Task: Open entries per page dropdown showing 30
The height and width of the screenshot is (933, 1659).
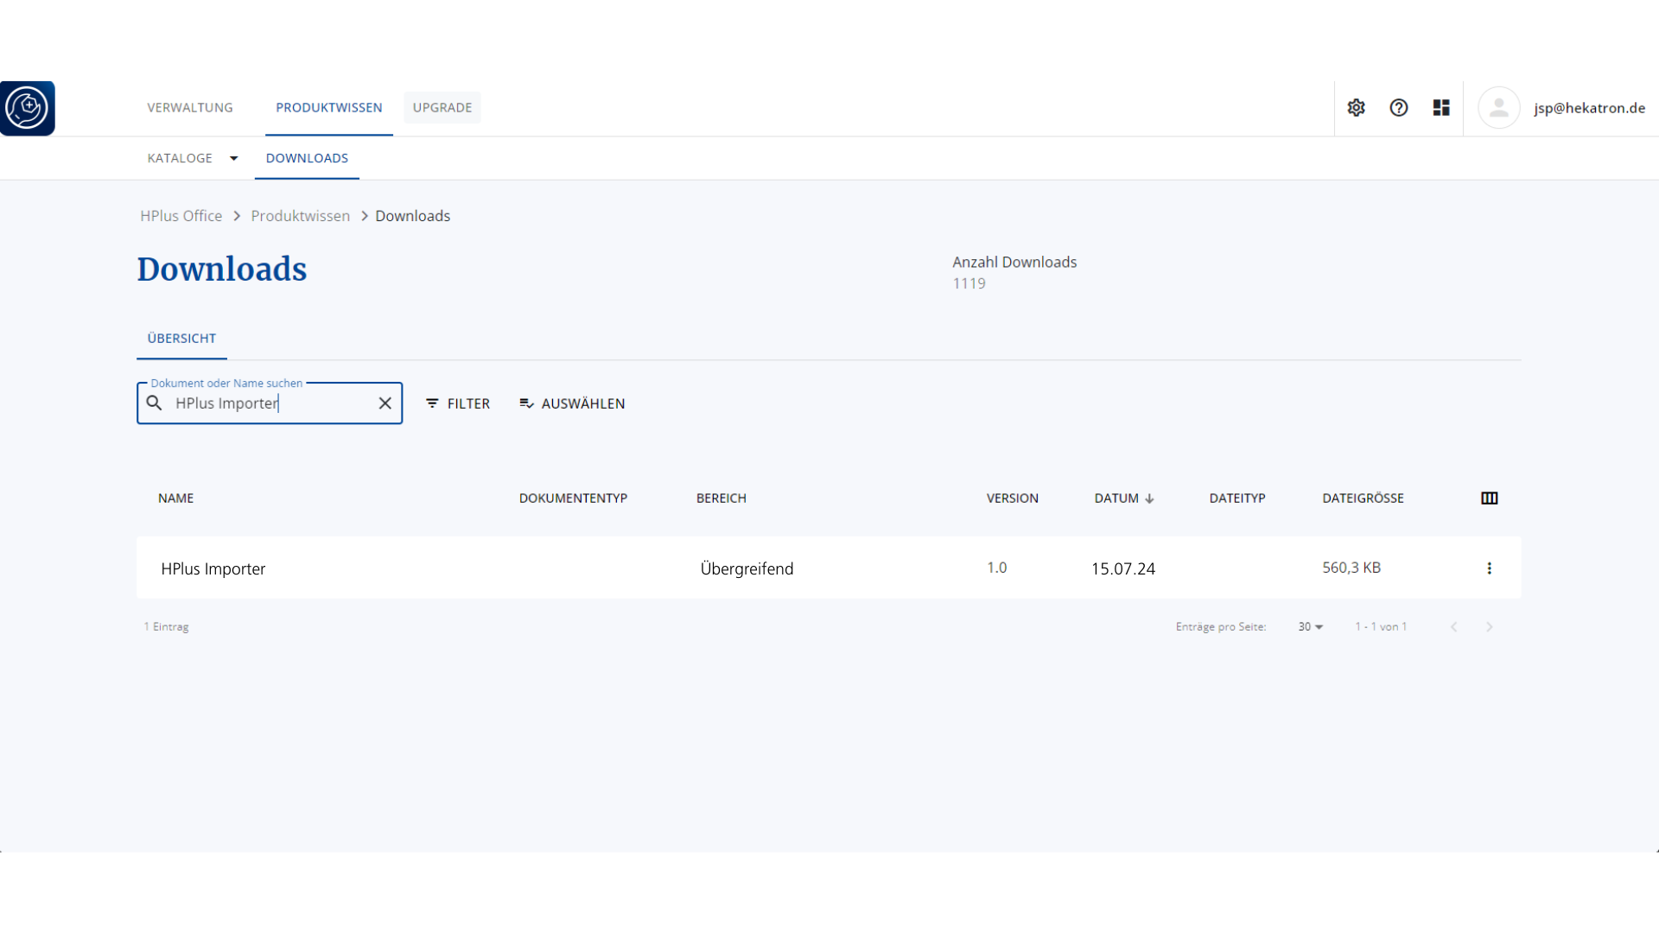Action: tap(1310, 627)
